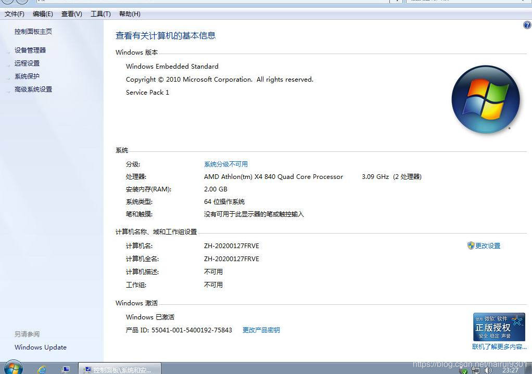Click the 计算机全名 value ZH-20200127FRVE
532x374 pixels.
tap(232, 259)
